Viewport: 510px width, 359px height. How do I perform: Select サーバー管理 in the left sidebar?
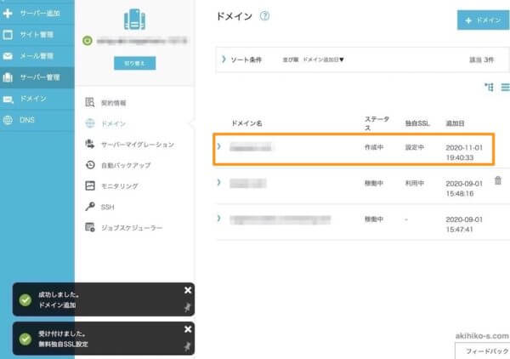[37, 77]
